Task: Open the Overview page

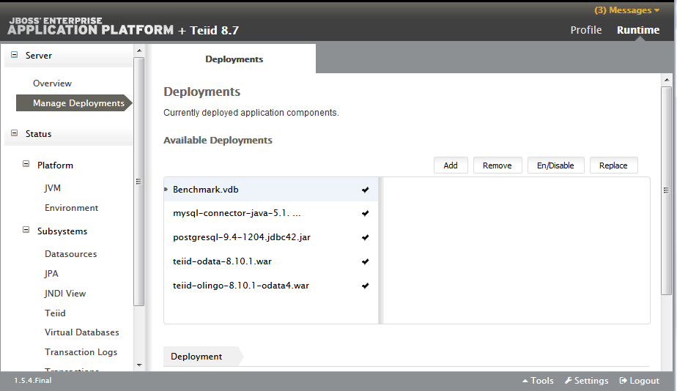Action: click(x=52, y=83)
